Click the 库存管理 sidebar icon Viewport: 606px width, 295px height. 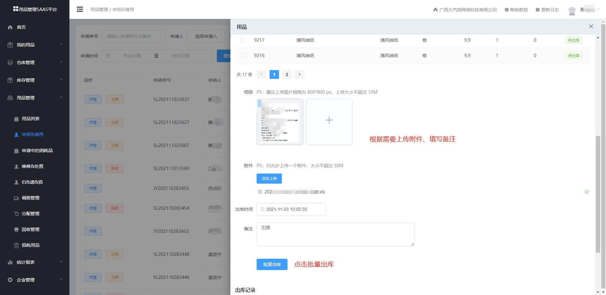tap(10, 80)
